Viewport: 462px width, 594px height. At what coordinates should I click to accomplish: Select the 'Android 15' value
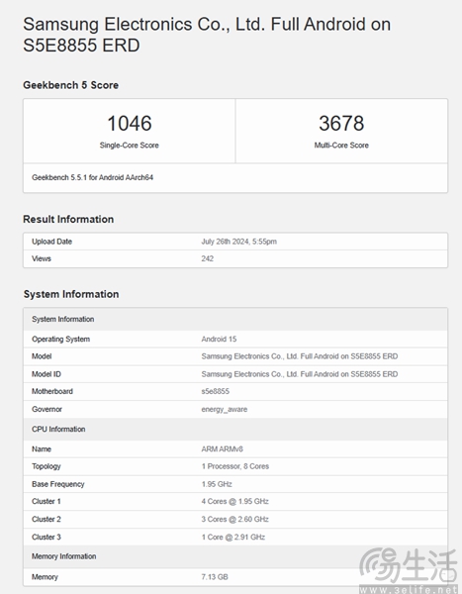219,340
